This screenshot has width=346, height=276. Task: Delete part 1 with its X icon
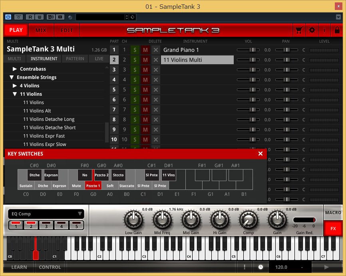point(156,50)
